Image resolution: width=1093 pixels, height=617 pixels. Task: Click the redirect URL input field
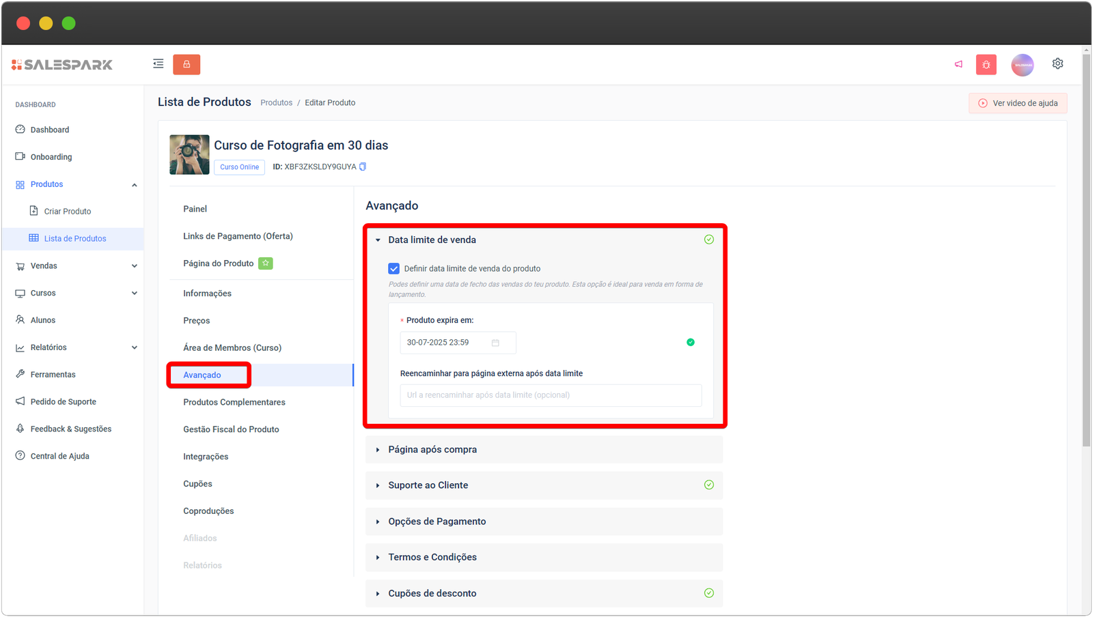pos(550,395)
